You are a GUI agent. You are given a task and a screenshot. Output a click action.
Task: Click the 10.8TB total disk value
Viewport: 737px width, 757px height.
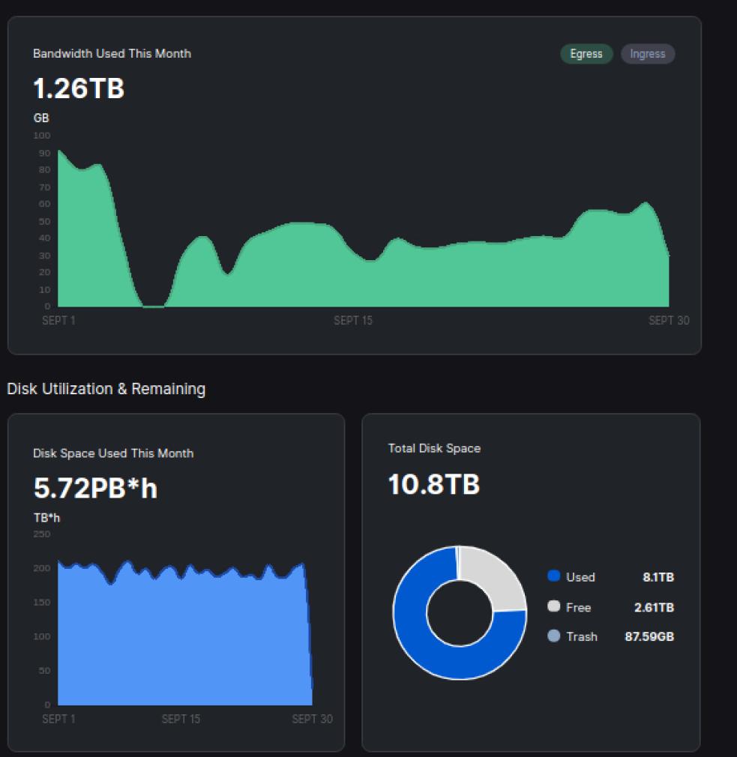[x=433, y=484]
